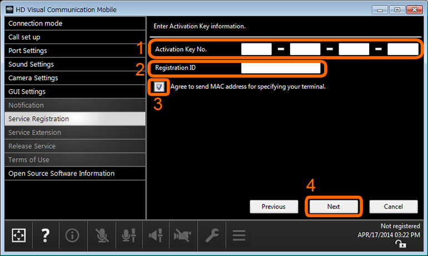Go to GUI Settings
Screen dimensions: 428x256
click(75, 92)
